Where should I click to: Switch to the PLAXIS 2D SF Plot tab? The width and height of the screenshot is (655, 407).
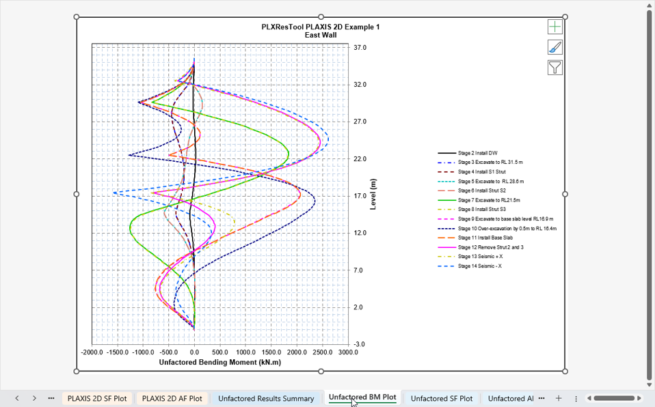97,399
